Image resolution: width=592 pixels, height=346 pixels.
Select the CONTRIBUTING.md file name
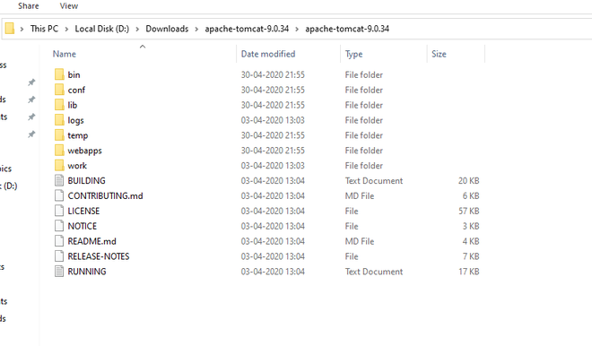tap(105, 195)
